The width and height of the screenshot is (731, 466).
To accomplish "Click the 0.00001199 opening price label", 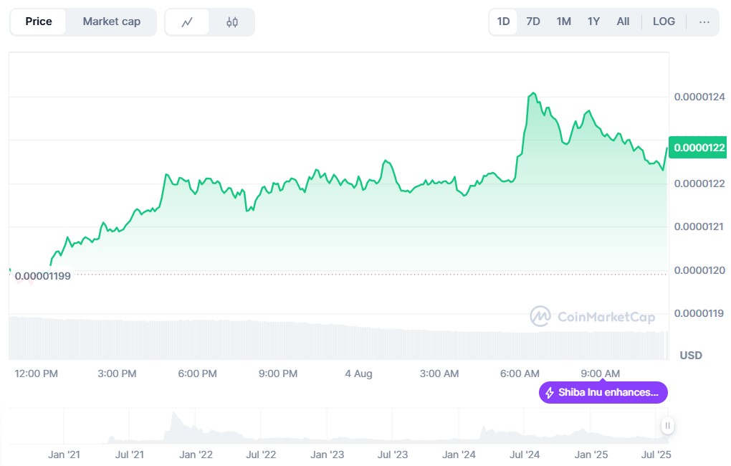I will [x=42, y=276].
